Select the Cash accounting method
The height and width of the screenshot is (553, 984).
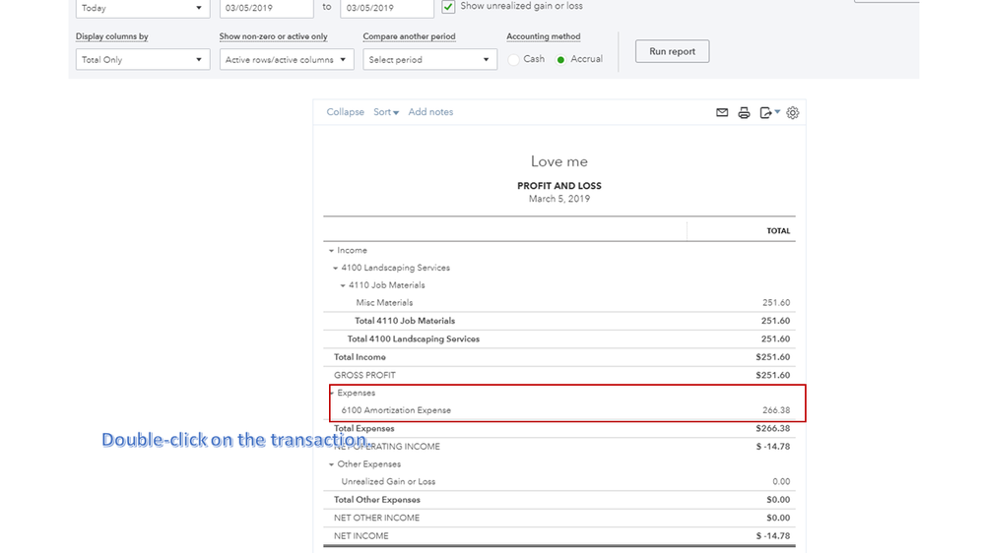[x=514, y=60]
